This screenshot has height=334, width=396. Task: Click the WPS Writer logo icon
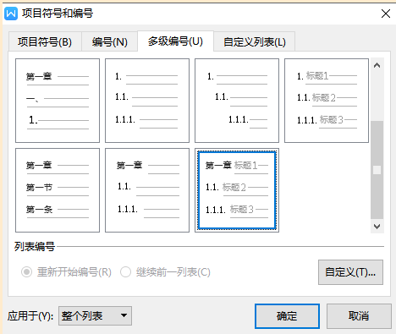(11, 14)
